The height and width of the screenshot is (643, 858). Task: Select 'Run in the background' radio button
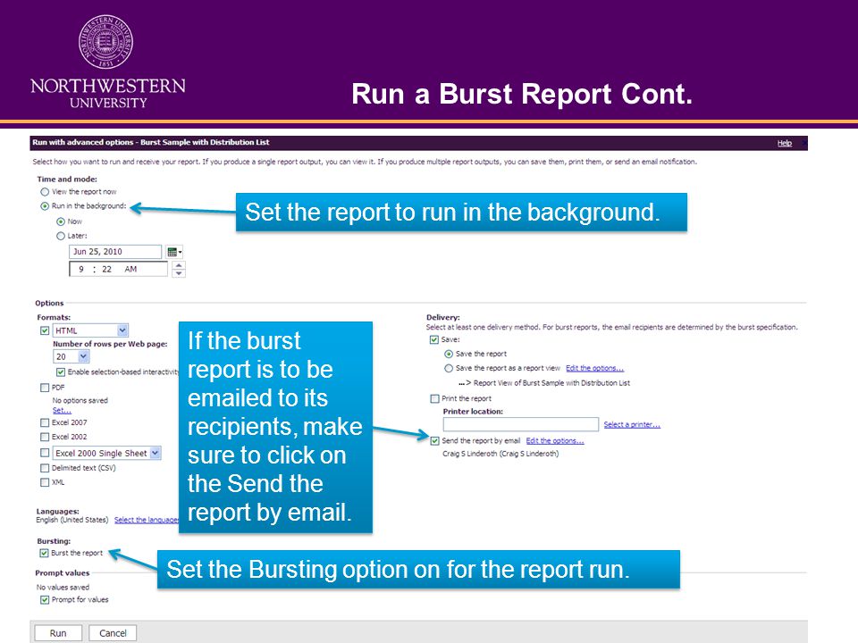(45, 206)
